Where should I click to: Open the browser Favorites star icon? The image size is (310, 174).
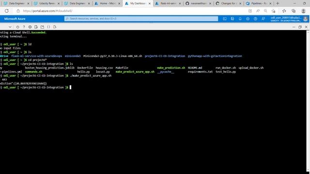pos(284,11)
